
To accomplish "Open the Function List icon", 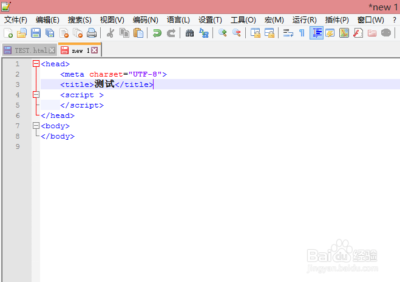I will (x=358, y=33).
